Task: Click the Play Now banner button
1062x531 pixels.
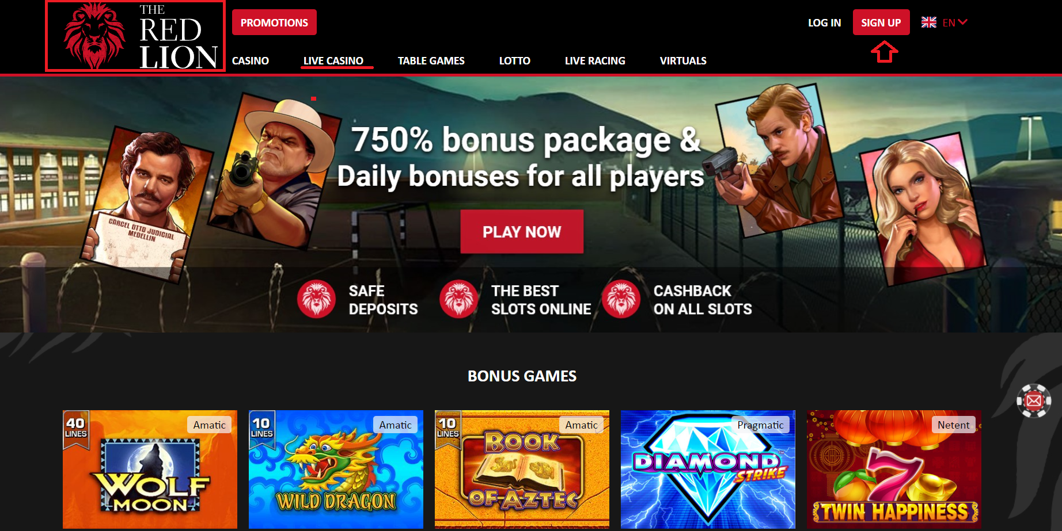Action: tap(522, 232)
